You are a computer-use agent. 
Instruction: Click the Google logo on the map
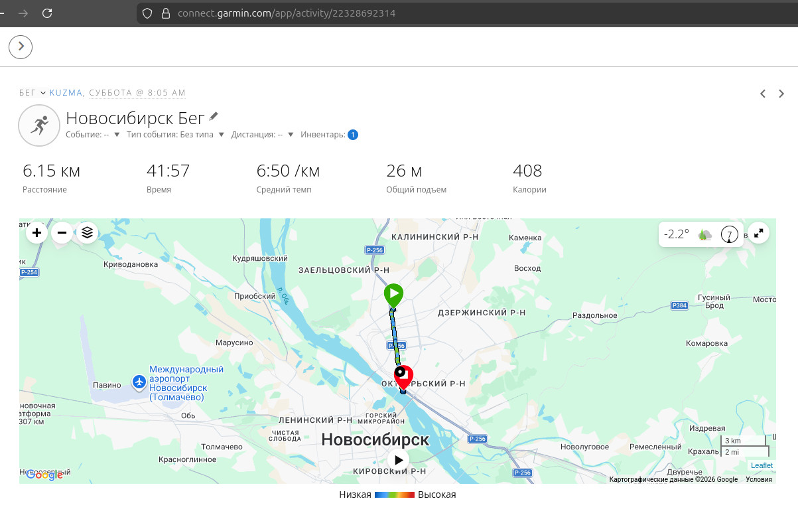pyautogui.click(x=44, y=475)
